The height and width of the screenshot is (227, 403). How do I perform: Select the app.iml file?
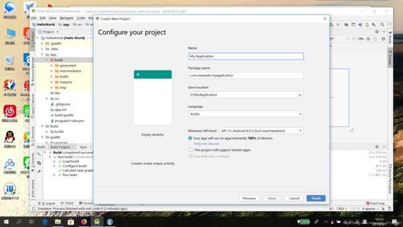tap(58, 110)
